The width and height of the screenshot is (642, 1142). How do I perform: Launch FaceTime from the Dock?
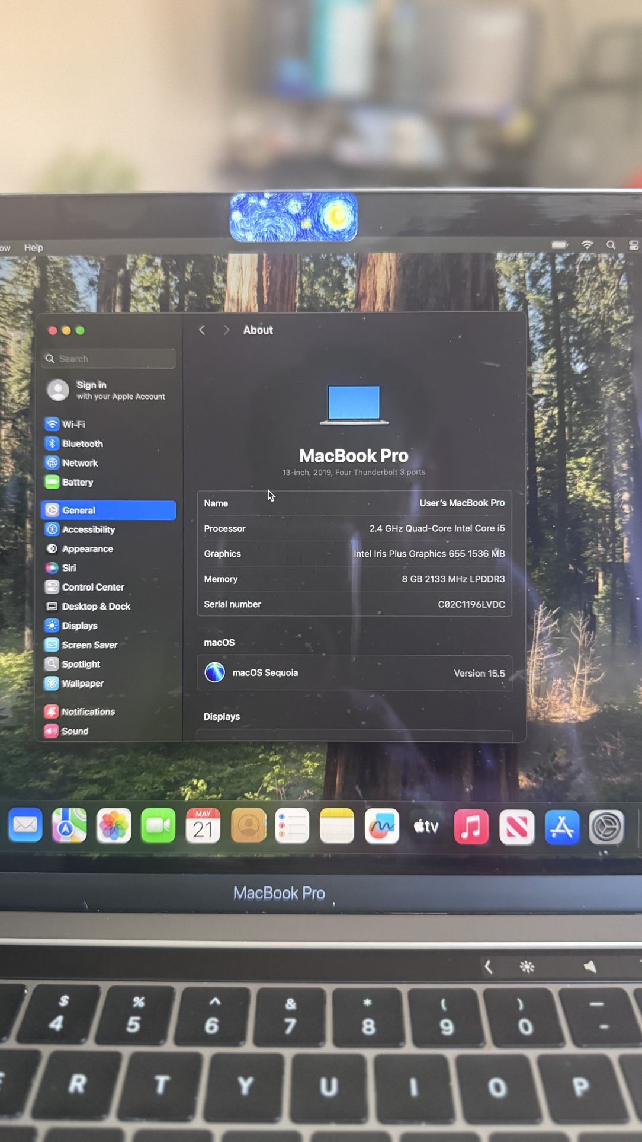coord(158,825)
